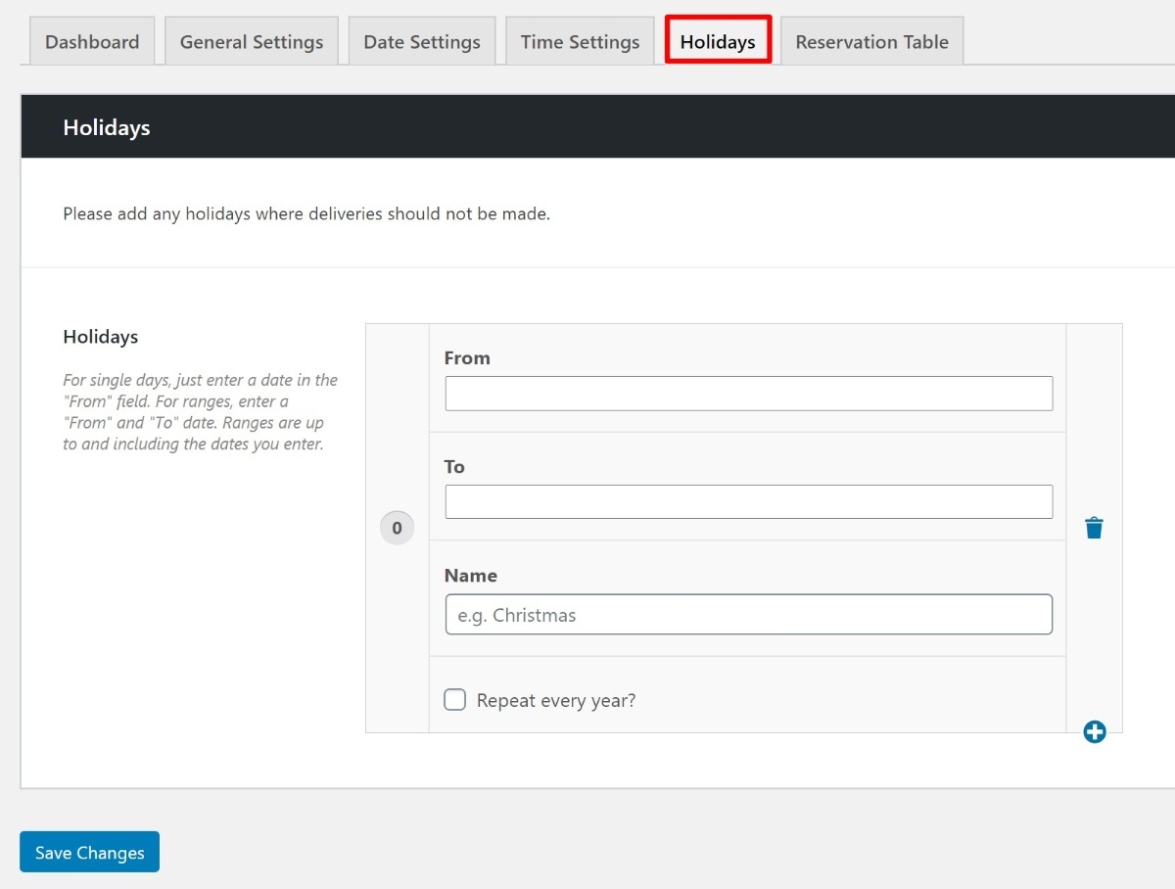Viewport: 1175px width, 889px height.
Task: Click the Holidays header in dark bar
Action: [x=107, y=127]
